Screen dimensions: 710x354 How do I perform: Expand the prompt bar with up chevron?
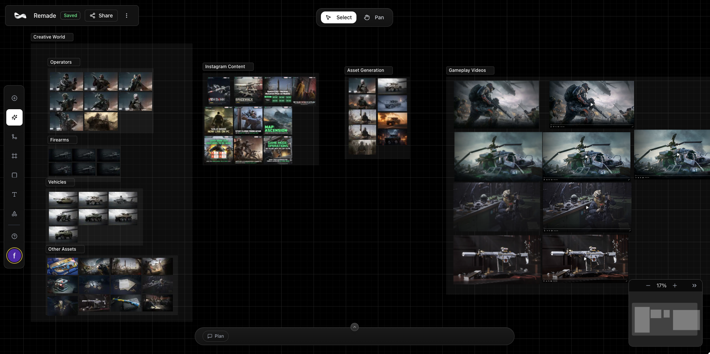(x=355, y=327)
